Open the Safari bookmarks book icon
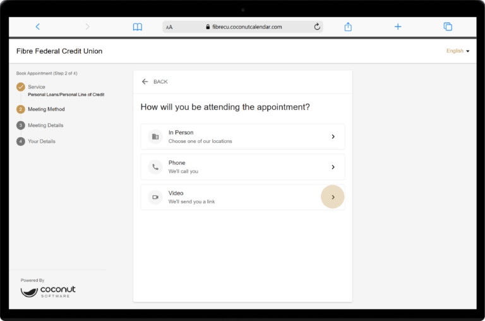The image size is (485, 321). (137, 27)
